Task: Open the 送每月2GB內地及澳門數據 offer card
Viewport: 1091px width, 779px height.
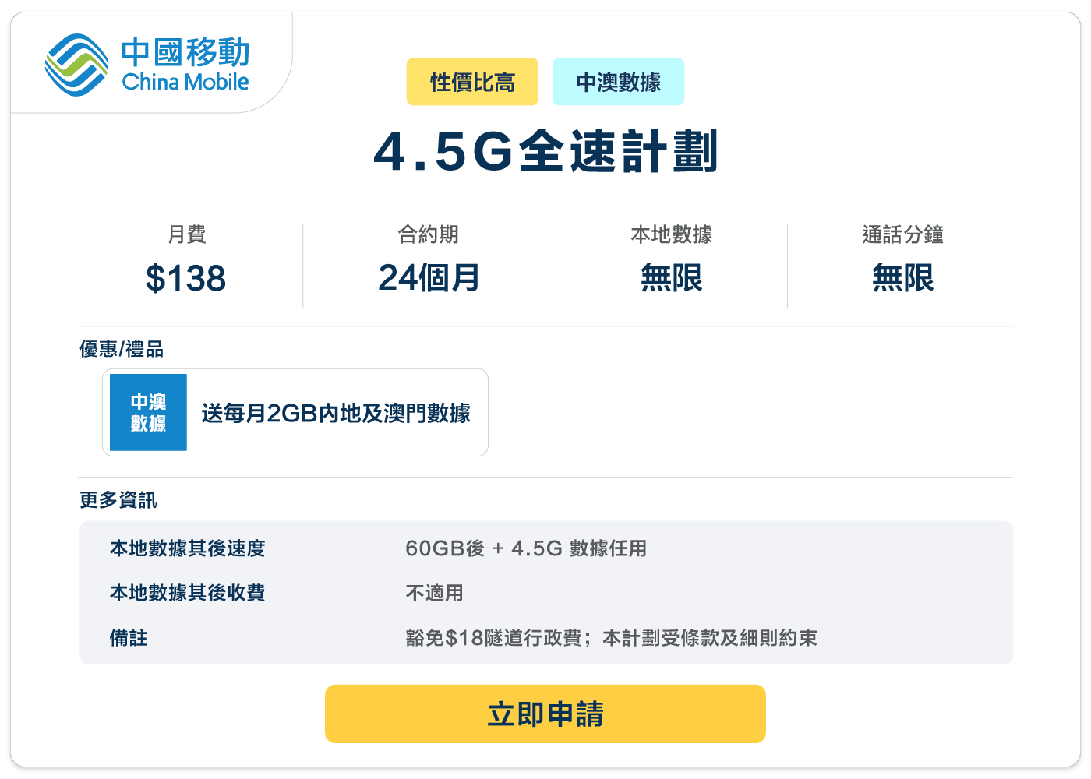Action: pyautogui.click(x=295, y=412)
